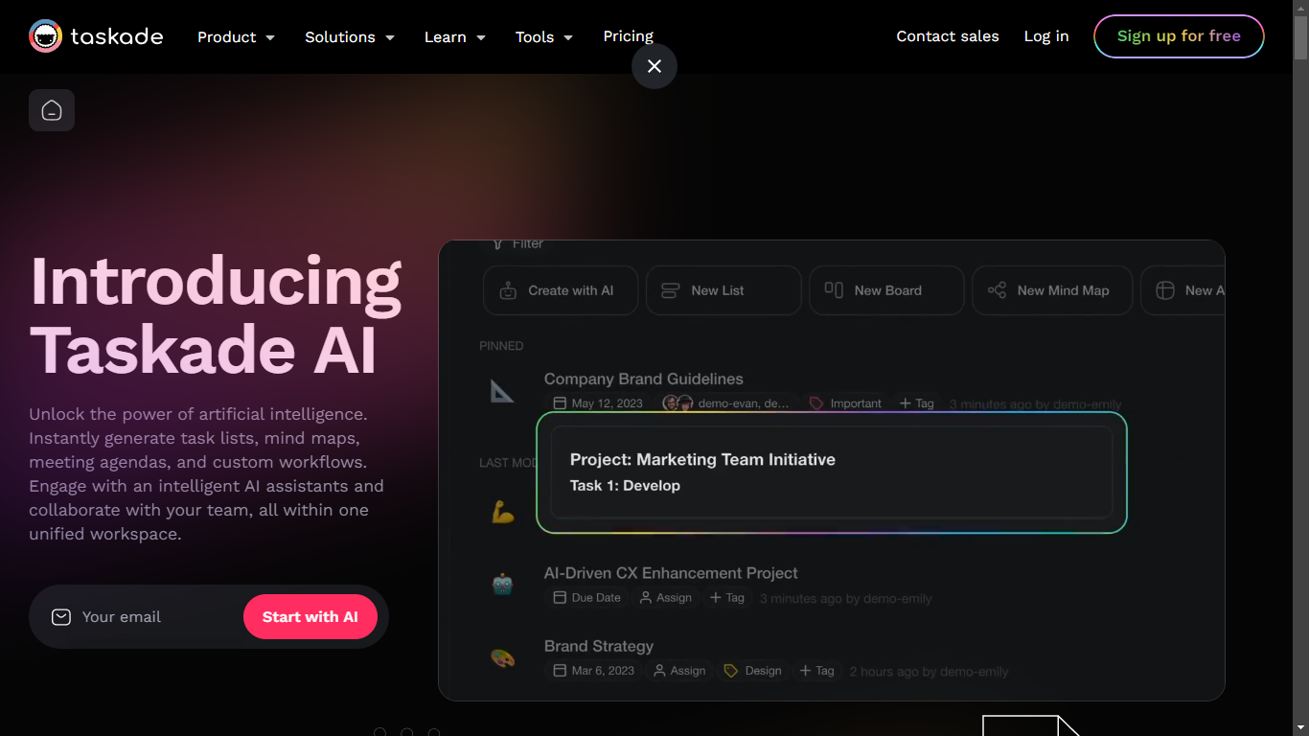Screen dimensions: 1309x736
Task: Open the Brand Strategy project
Action: coord(599,646)
